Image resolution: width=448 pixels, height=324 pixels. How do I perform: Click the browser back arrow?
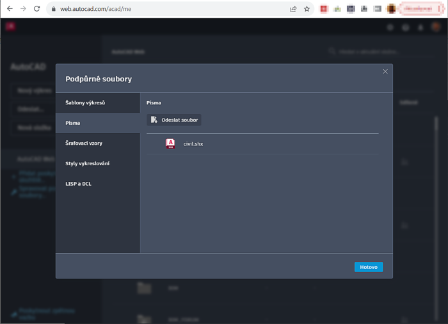tap(9, 9)
